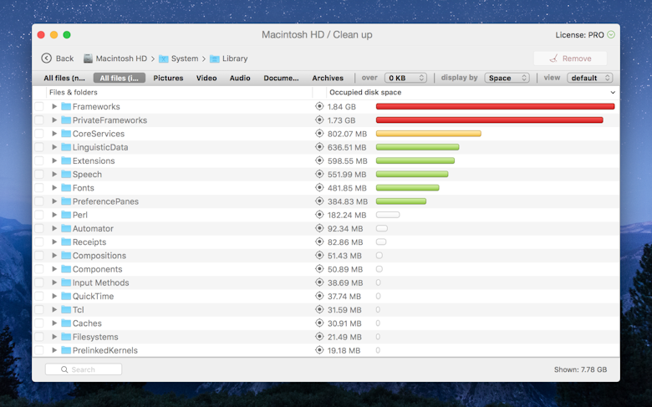The image size is (652, 407).
Task: Tick the Receipts folder checkbox
Action: (39, 242)
